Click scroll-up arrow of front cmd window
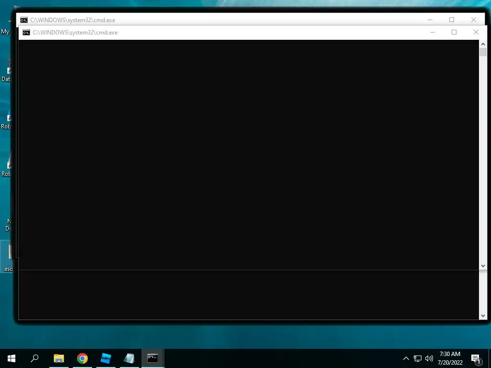 point(483,44)
